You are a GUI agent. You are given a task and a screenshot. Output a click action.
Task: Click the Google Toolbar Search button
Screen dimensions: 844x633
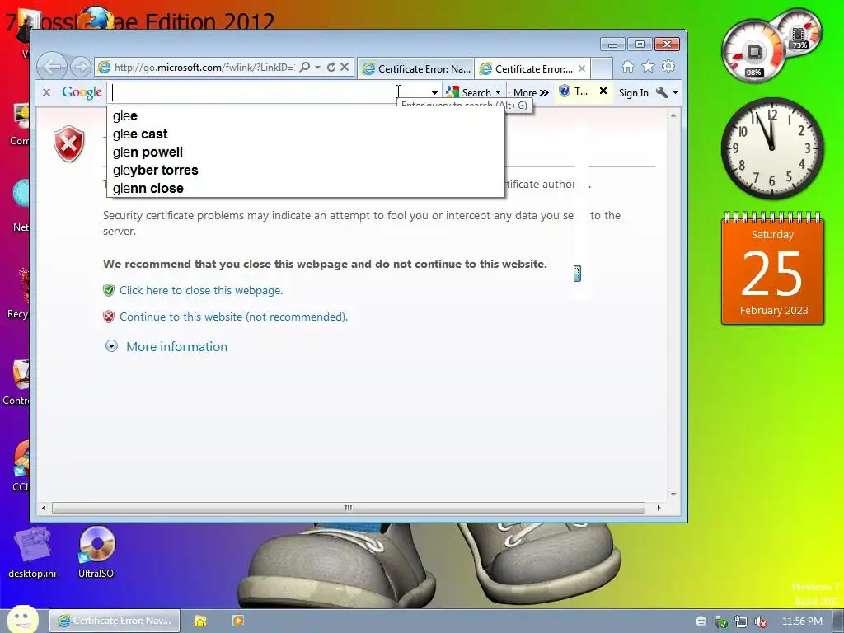tap(469, 92)
